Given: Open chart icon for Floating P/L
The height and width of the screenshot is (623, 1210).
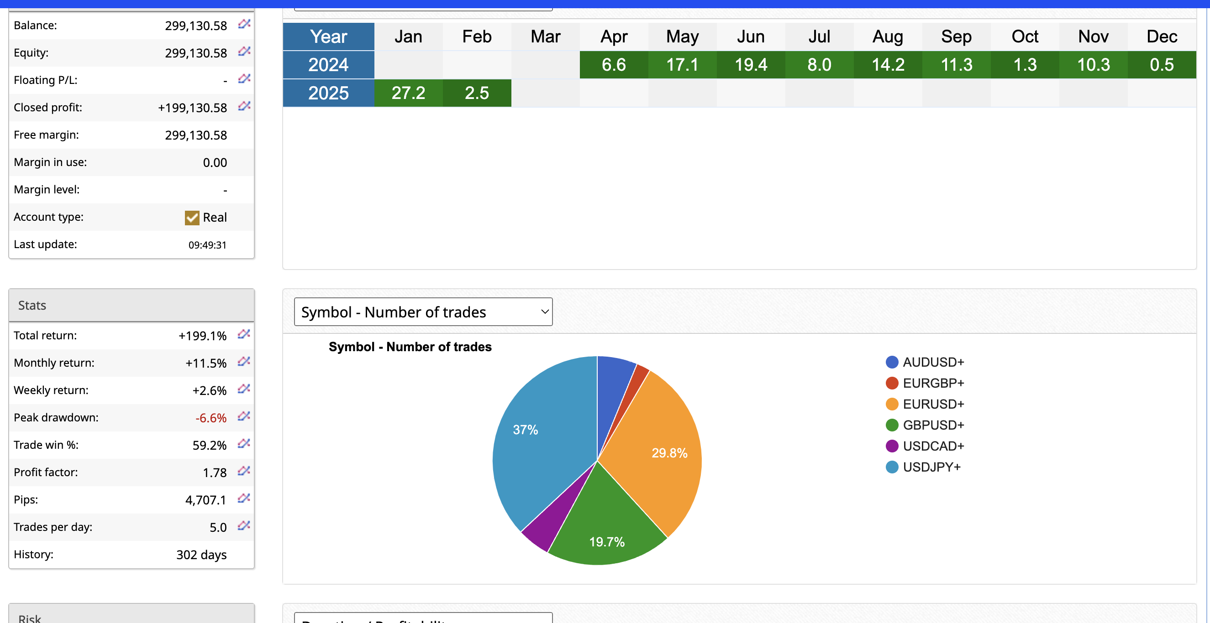Looking at the screenshot, I should click(244, 78).
